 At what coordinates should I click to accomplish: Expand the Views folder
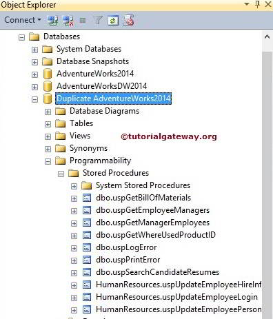[x=48, y=136]
